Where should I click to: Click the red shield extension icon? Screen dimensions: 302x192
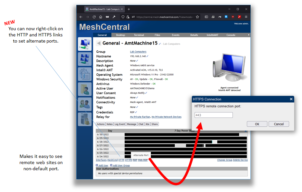(x=233, y=17)
